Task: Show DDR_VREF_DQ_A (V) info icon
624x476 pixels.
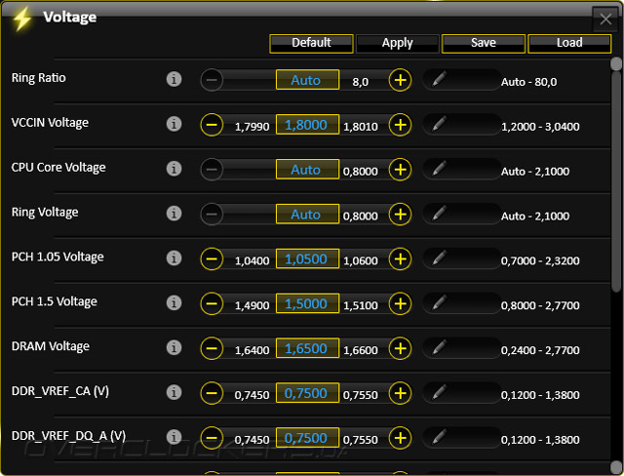Action: pos(174,437)
